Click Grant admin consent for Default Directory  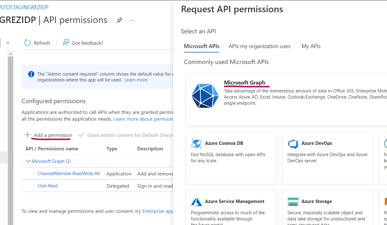pos(131,135)
